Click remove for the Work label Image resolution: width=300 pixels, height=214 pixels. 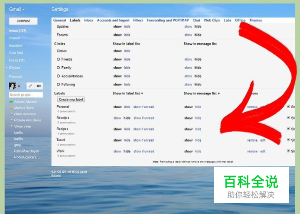[252, 151]
